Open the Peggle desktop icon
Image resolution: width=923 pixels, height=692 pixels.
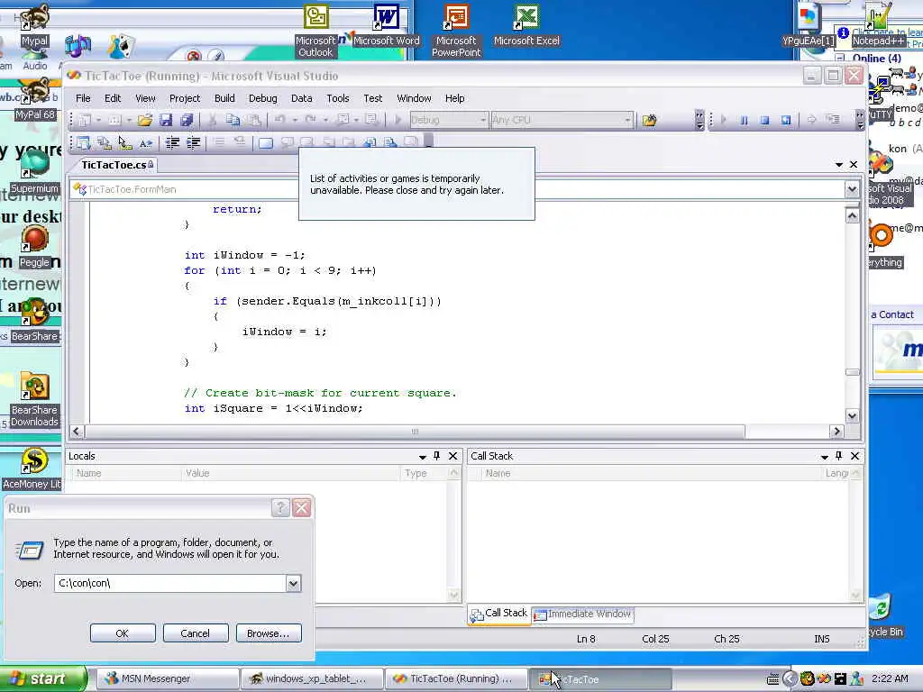coord(35,247)
